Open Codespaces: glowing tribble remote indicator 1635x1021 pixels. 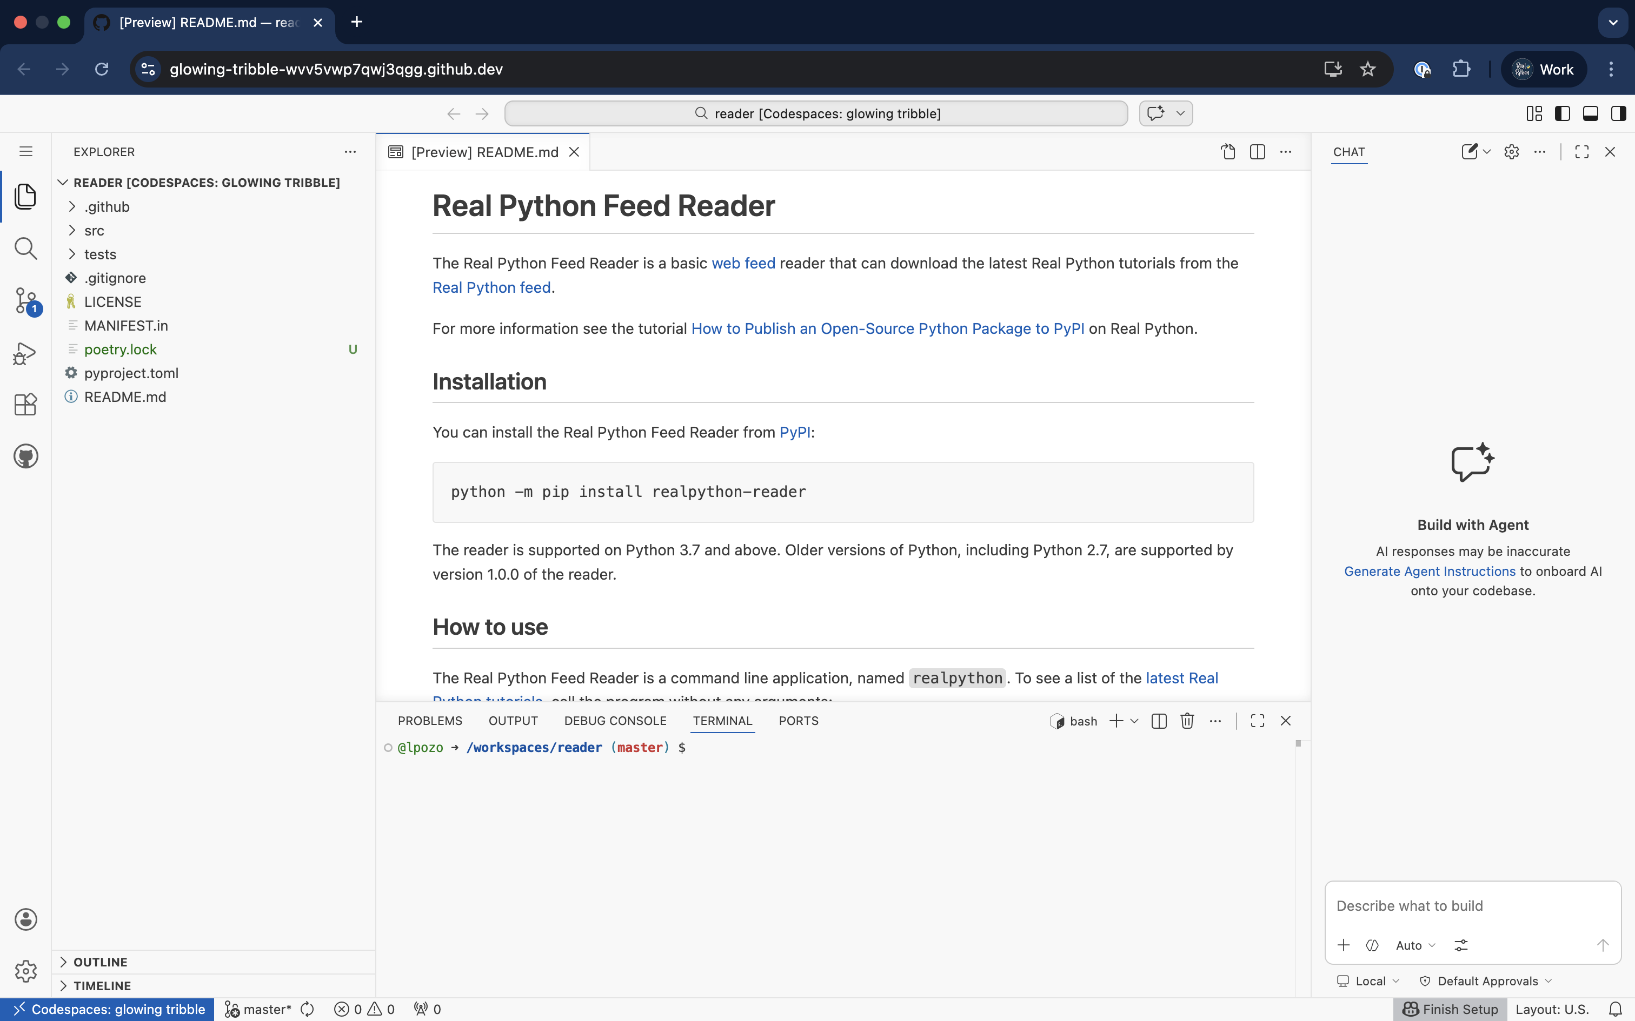[108, 1009]
